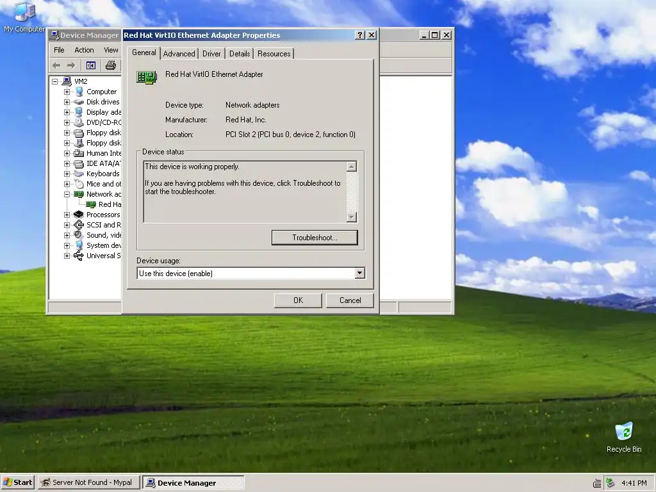The height and width of the screenshot is (492, 656).
Task: Click the keyboard icon in system tray
Action: 598,483
